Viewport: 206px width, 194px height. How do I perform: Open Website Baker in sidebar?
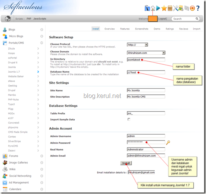[x=16, y=77]
